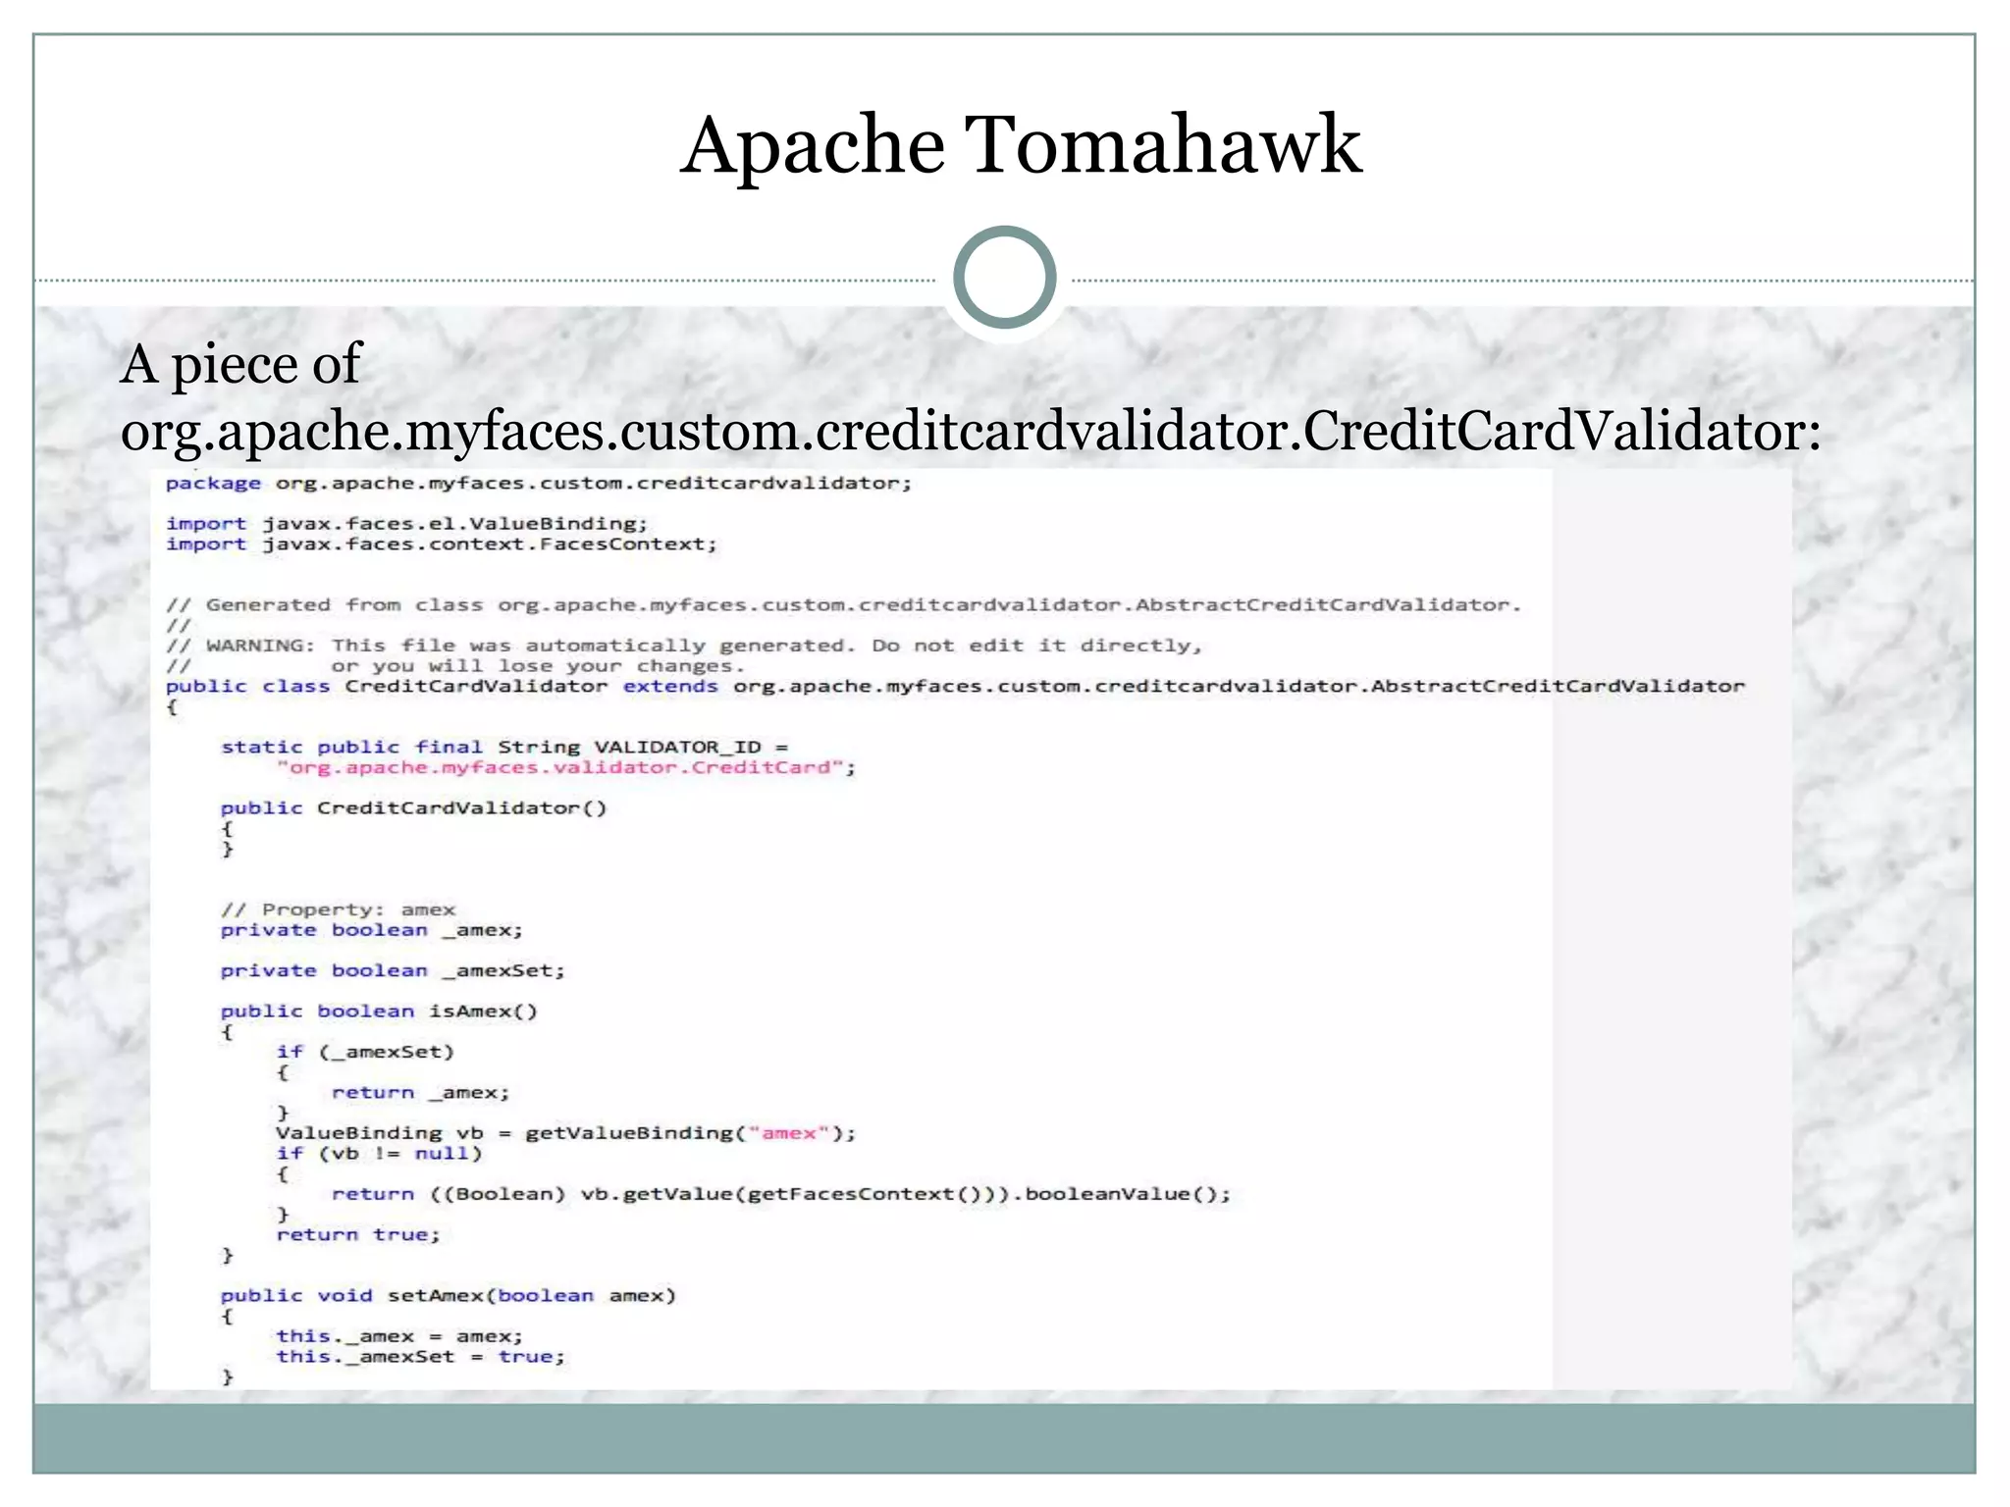The image size is (2010, 1507).
Task: Click the import ValueBinding line
Action: click(x=406, y=523)
